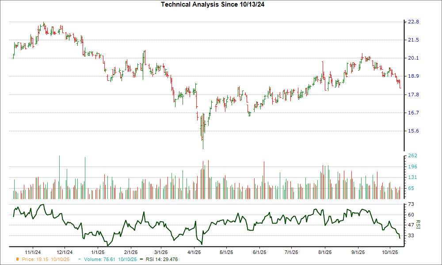The width and height of the screenshot is (442, 265).
Task: Click the 73 RSI axis label
Action: [411, 204]
